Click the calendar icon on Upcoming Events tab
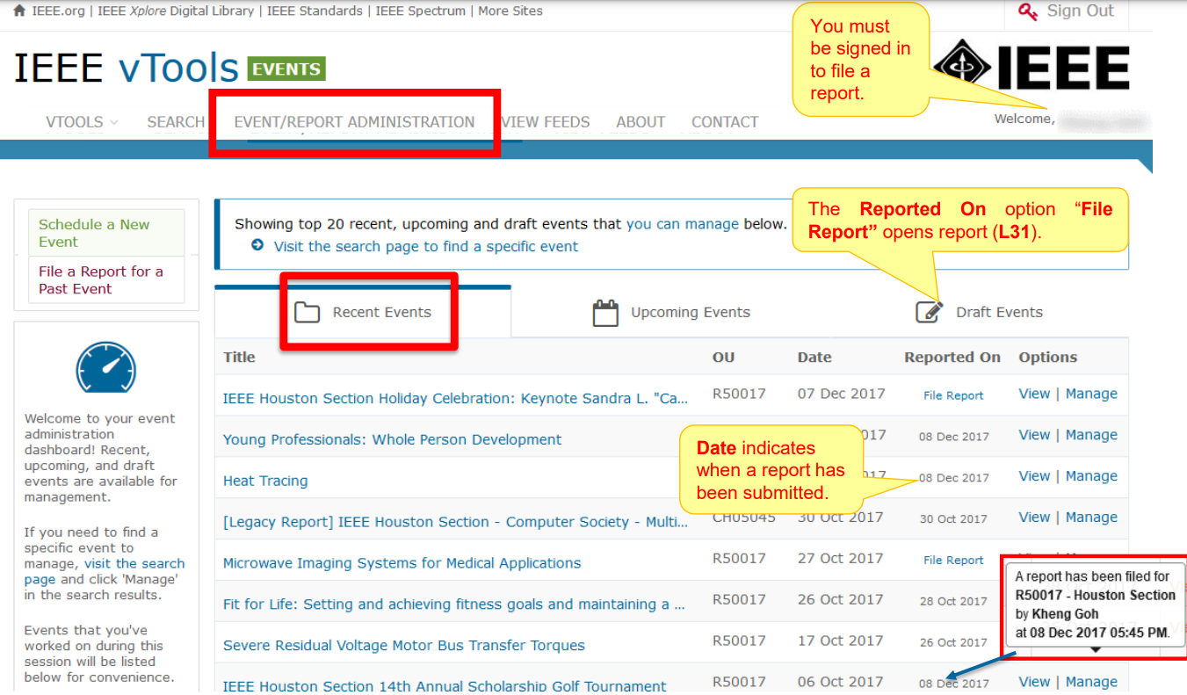 (x=605, y=311)
